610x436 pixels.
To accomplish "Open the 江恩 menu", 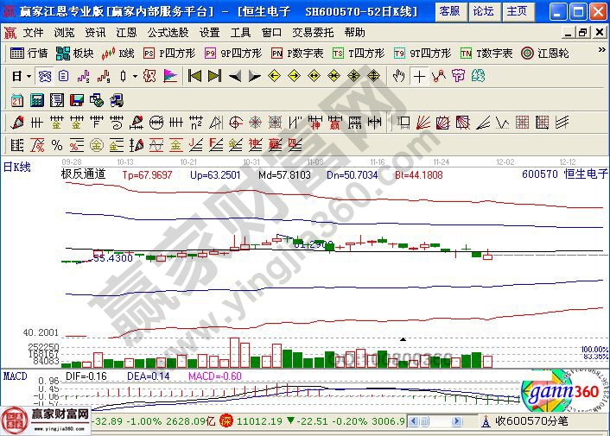I will (x=127, y=32).
